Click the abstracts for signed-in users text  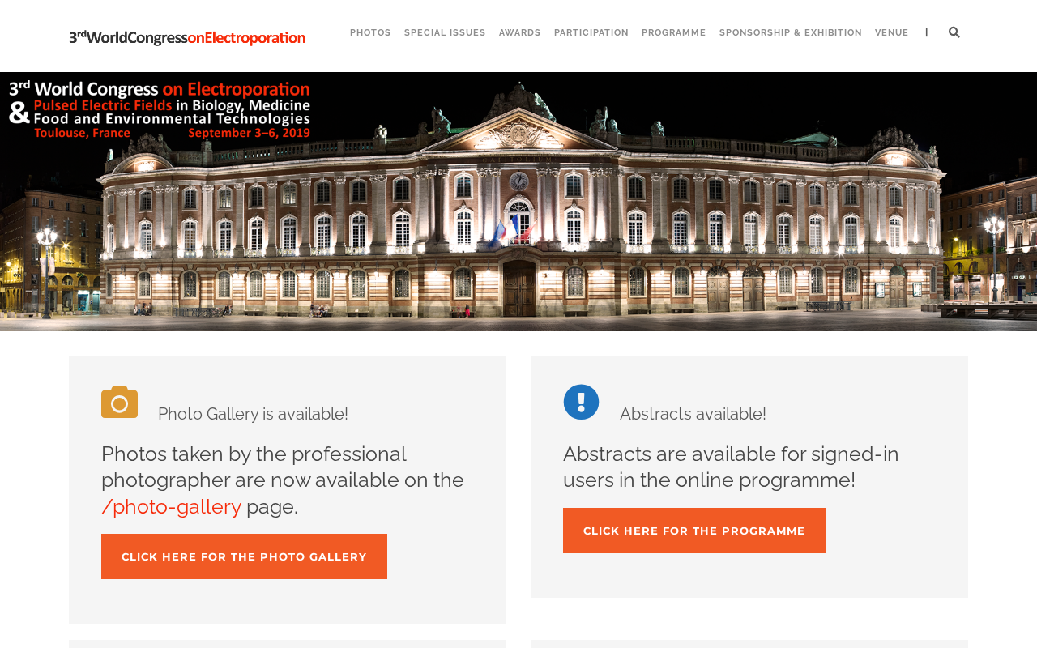click(731, 467)
